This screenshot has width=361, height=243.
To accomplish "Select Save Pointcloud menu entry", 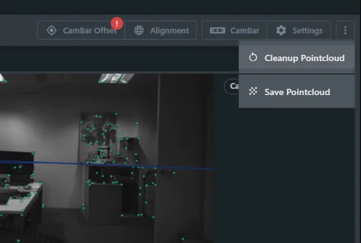I will tap(297, 92).
